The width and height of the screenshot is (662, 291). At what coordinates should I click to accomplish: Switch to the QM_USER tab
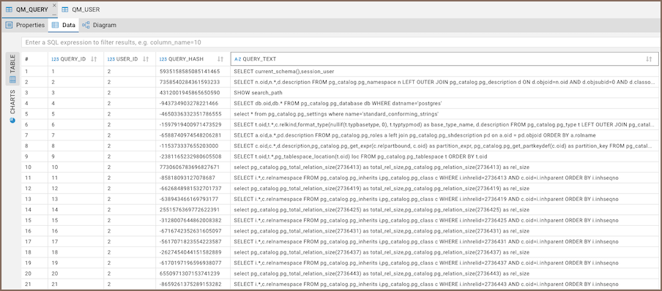pos(81,10)
